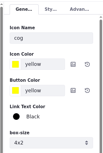Click the Black label under Link Text Color

(x=33, y=117)
